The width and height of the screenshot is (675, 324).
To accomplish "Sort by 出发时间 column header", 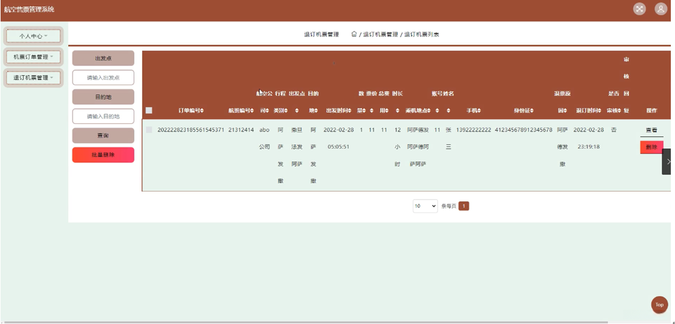I will coord(338,110).
